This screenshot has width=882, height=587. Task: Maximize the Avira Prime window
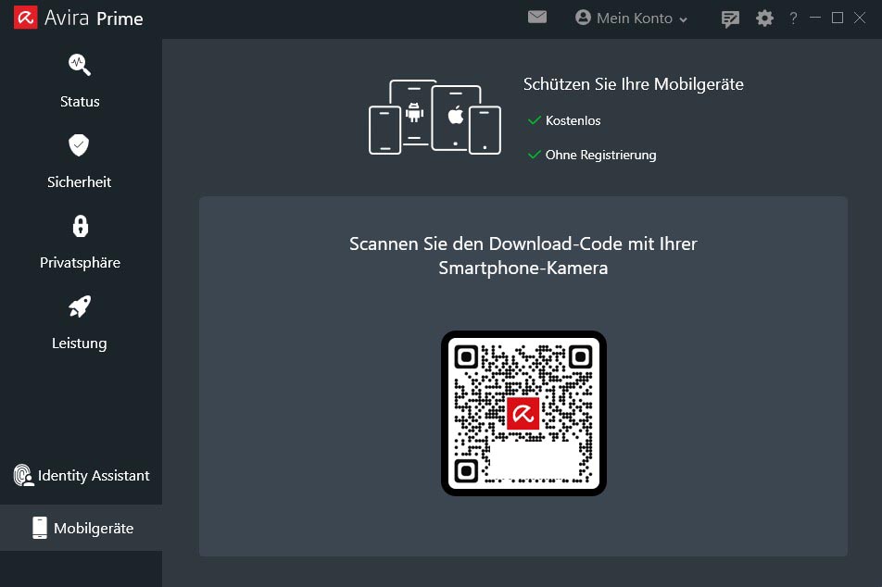click(x=838, y=18)
